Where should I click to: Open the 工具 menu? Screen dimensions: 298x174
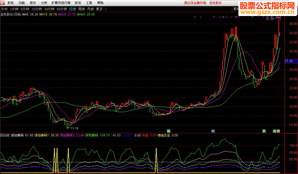click(89, 3)
